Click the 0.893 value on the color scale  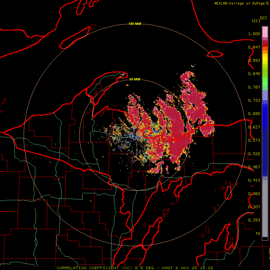tap(254, 60)
